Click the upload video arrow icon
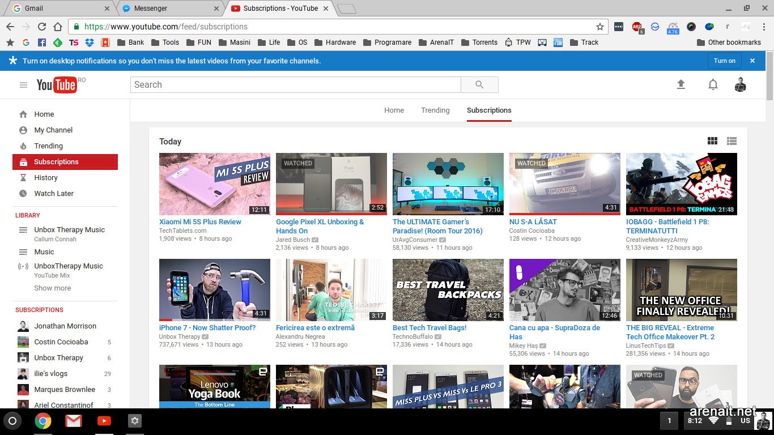This screenshot has height=435, width=774. [681, 84]
